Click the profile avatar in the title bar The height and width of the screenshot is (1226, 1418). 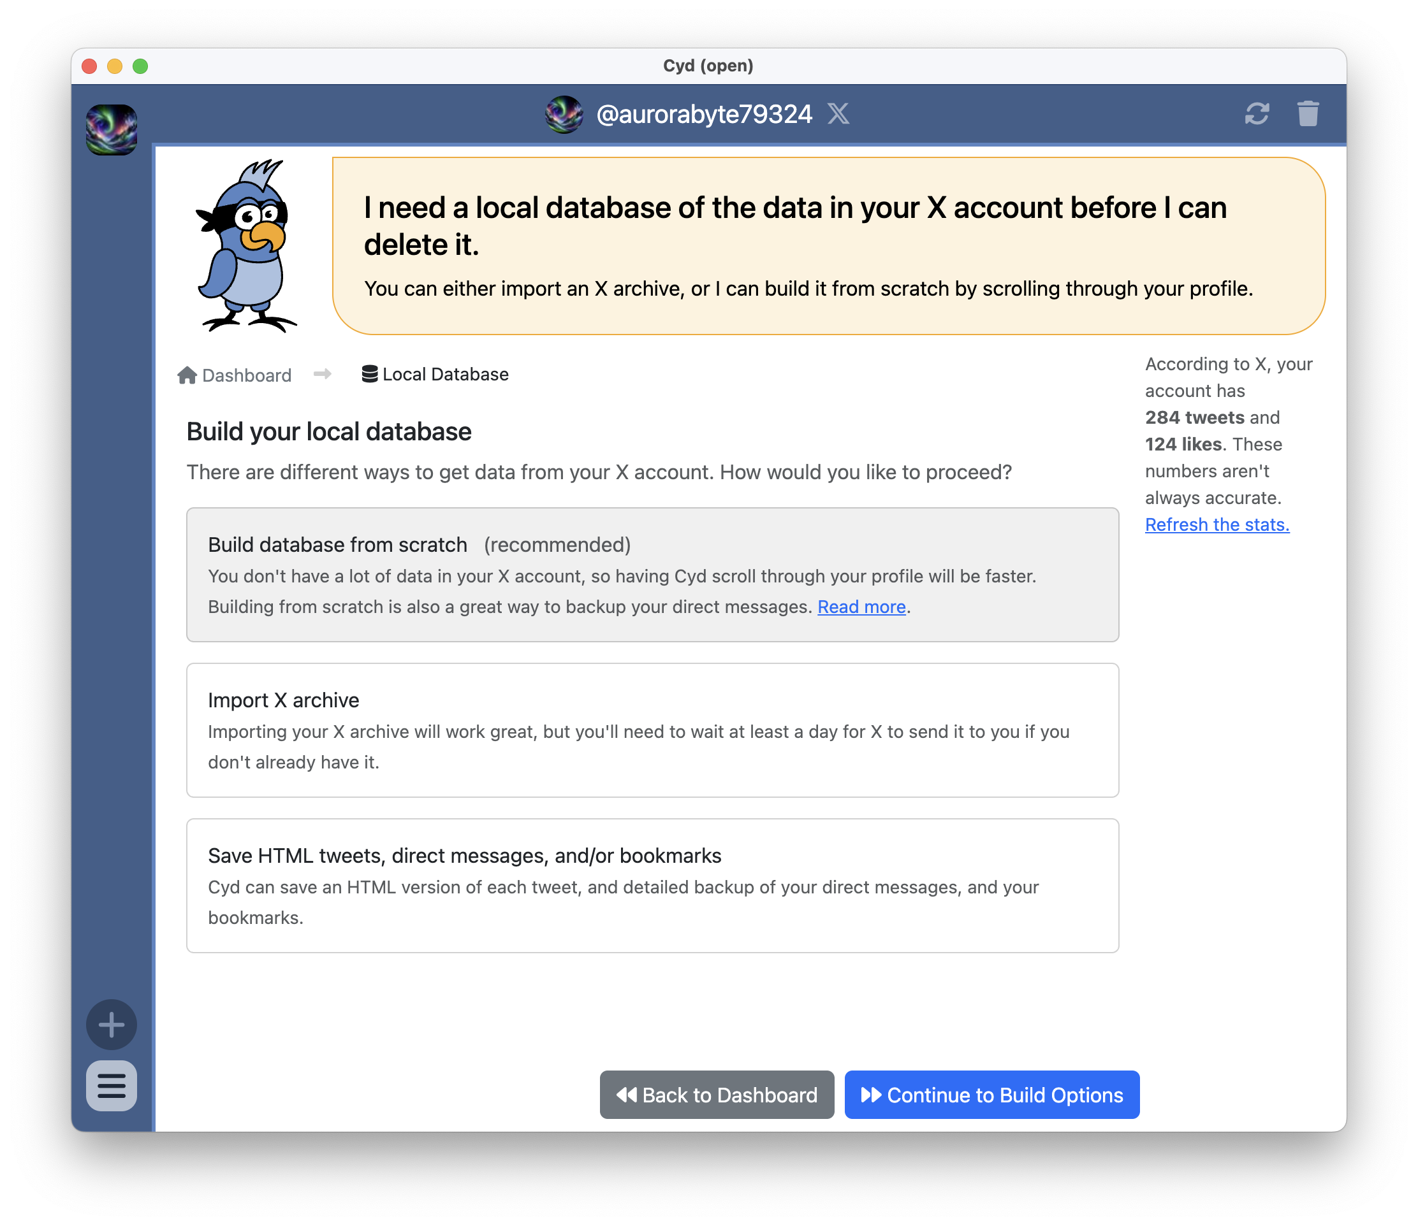[x=564, y=113]
